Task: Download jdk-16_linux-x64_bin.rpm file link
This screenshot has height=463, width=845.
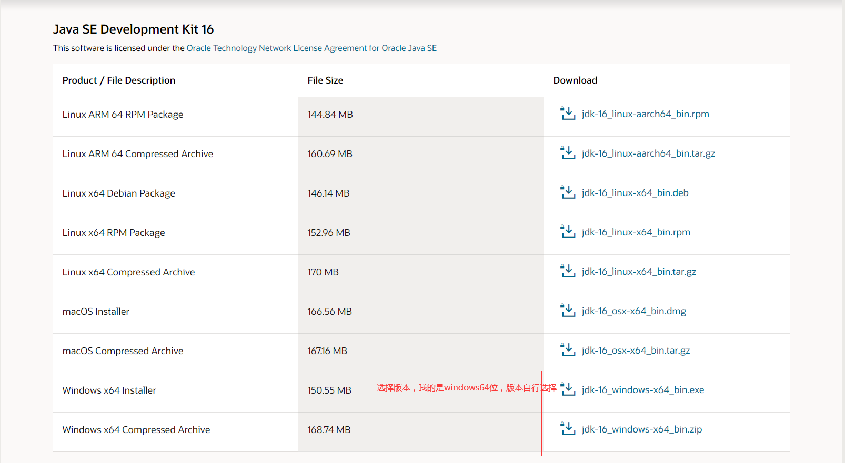Action: [636, 232]
